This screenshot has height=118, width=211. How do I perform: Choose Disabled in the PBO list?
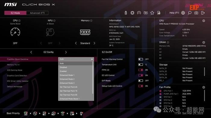[75, 67]
